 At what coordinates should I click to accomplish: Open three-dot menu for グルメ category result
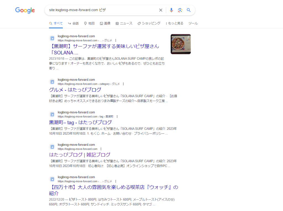[124, 84]
